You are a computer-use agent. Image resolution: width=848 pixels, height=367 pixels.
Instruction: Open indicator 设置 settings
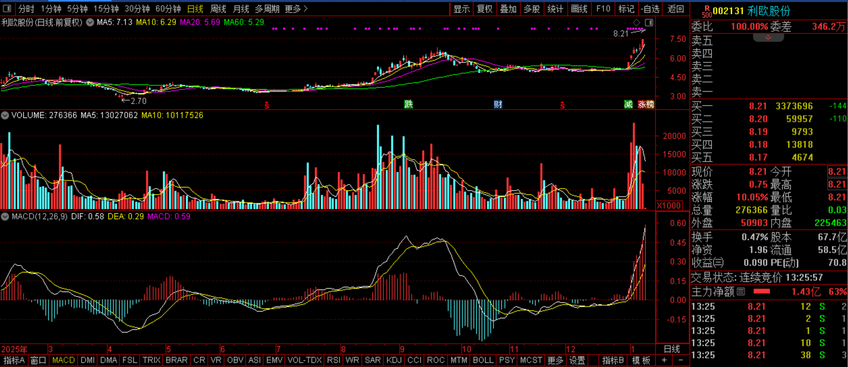point(577,360)
